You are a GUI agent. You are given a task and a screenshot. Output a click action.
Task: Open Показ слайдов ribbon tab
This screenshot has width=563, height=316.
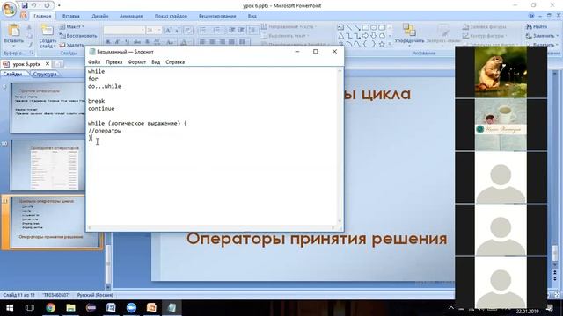click(171, 16)
